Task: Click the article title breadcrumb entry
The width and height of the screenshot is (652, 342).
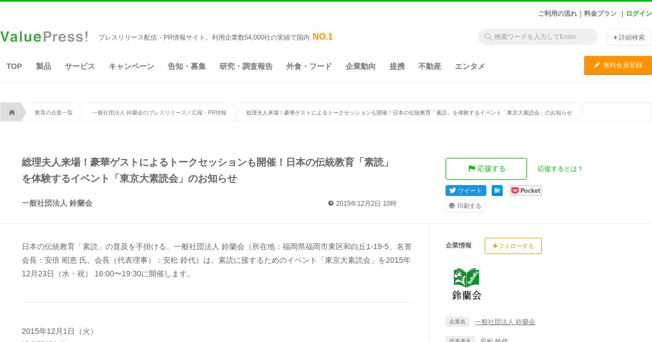Action: [409, 112]
